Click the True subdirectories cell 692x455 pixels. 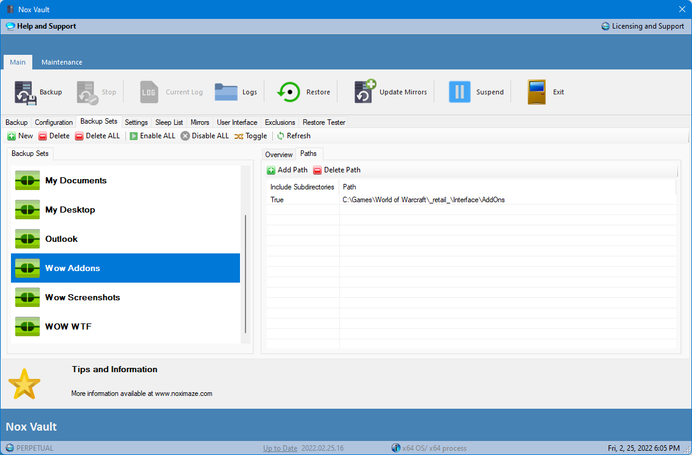303,200
